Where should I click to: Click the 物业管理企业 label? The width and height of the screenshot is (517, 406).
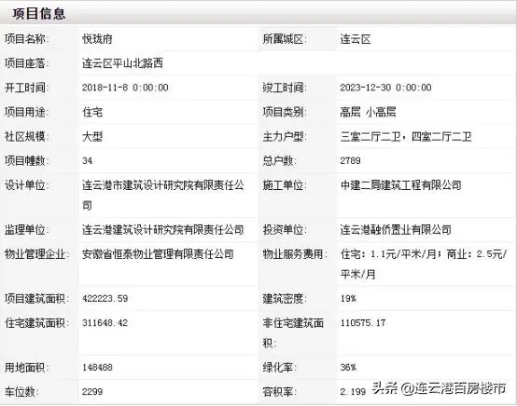point(36,254)
